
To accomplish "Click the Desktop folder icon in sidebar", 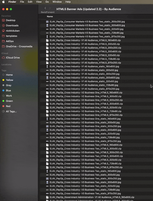I will (x=3, y=20).
